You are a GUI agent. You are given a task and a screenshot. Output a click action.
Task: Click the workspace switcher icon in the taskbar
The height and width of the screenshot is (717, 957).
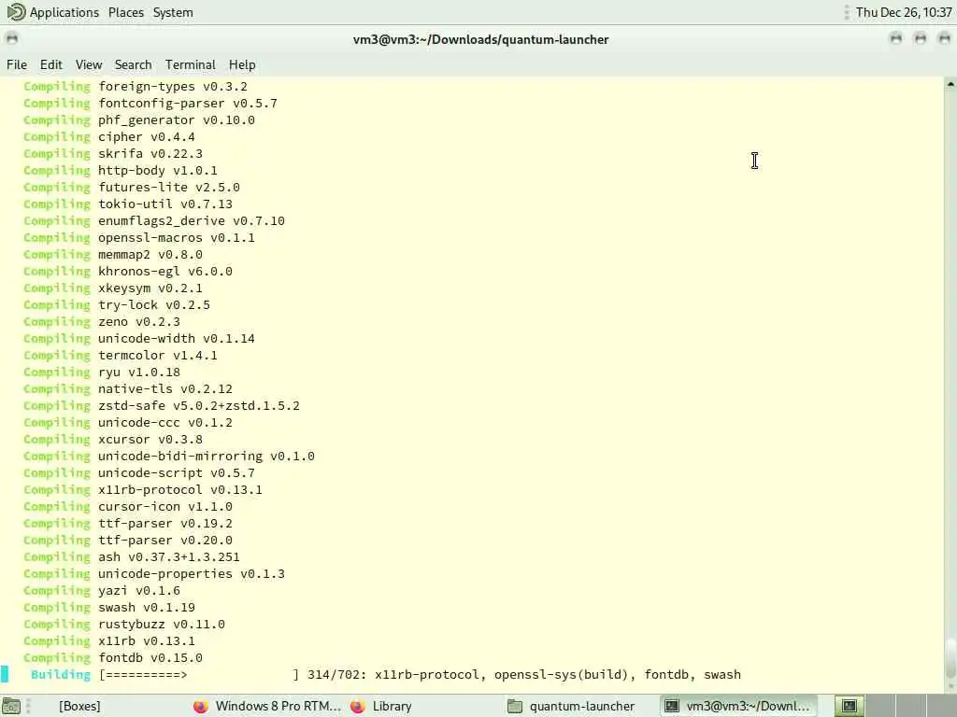click(x=849, y=706)
